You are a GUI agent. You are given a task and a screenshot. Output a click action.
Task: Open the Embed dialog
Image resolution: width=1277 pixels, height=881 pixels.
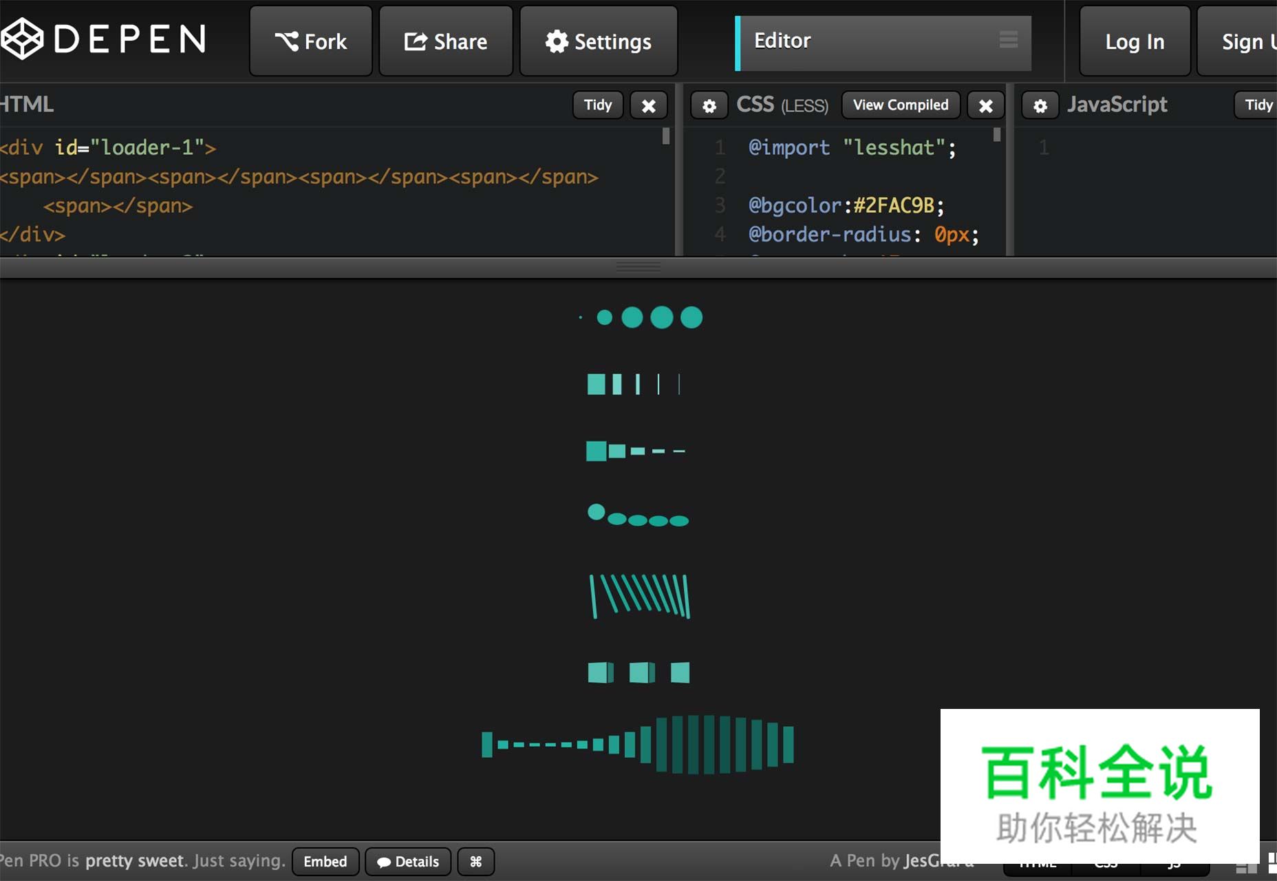325,861
